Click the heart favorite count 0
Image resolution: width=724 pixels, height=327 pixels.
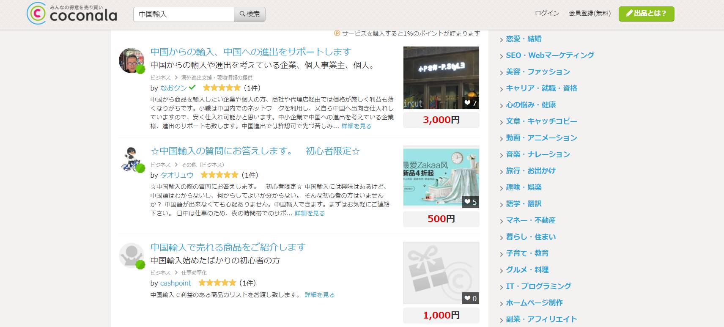[470, 299]
